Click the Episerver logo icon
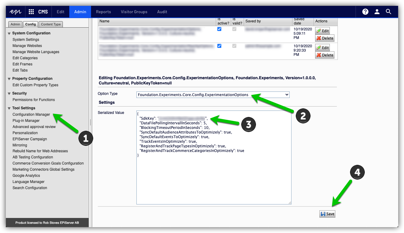This screenshot has width=404, height=233. click(x=15, y=12)
